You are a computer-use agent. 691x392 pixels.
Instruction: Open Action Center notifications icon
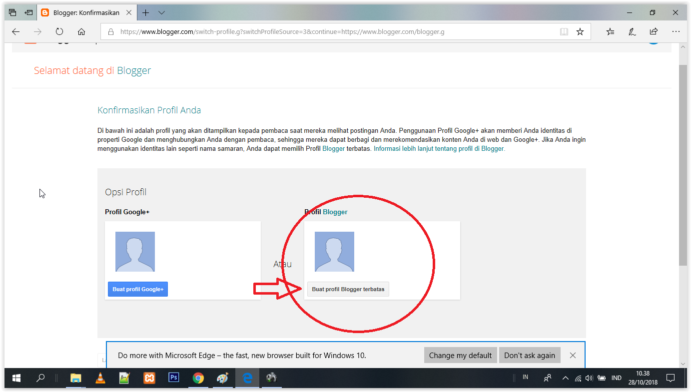click(671, 378)
